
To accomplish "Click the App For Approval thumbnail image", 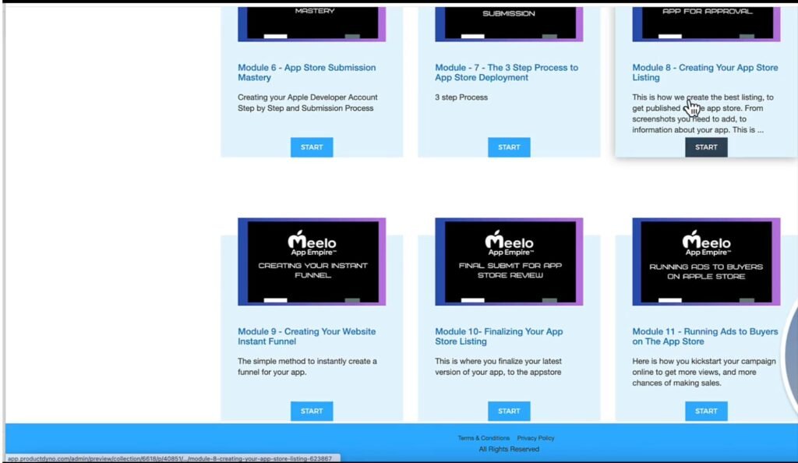I will [706, 23].
